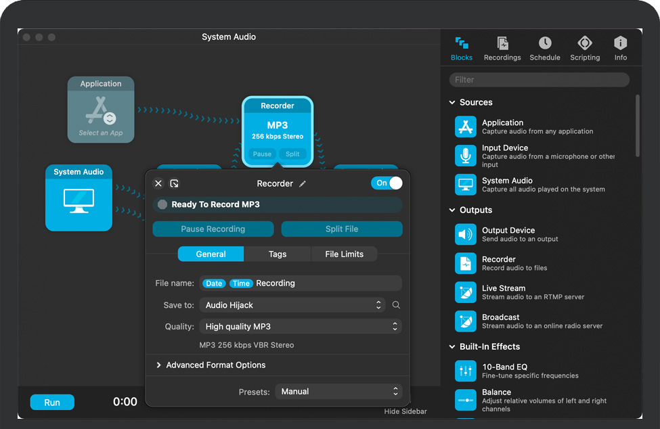This screenshot has height=429, width=660.
Task: Toggle the Recorder On switch off
Action: (x=387, y=183)
